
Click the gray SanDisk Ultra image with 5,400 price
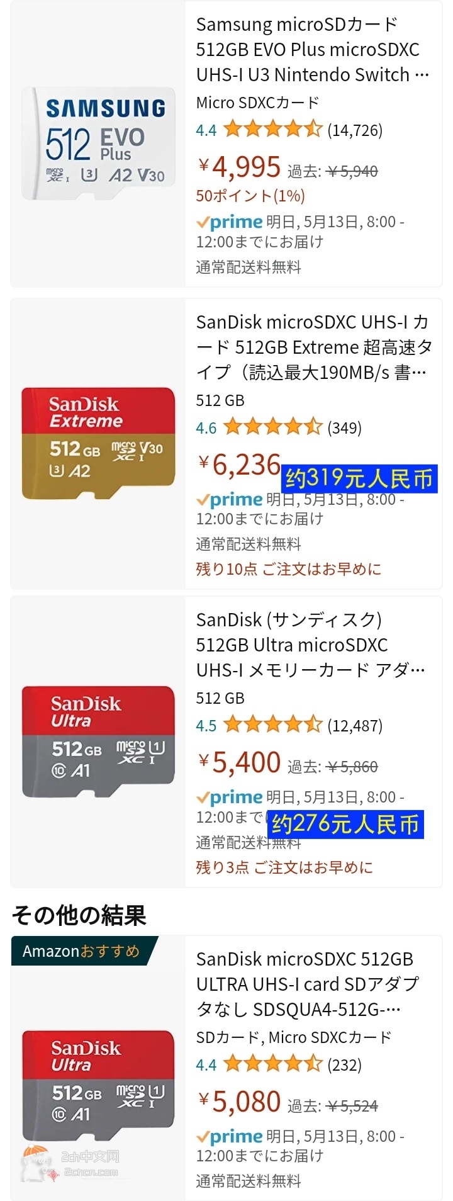pos(98,741)
